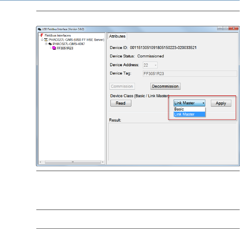Click the Fieldbus Interfaces root icon
The height and width of the screenshot is (229, 240).
42,36
